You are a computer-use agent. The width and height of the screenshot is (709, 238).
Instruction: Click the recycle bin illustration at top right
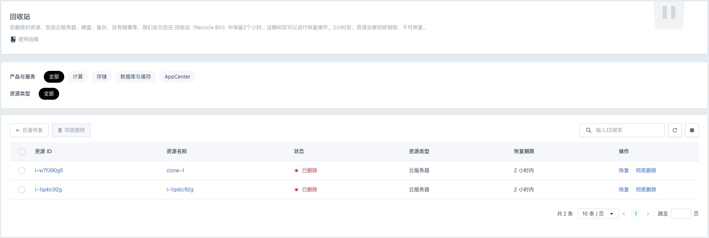[x=669, y=15]
